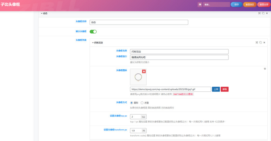Click the 设置头像框top px label
The height and width of the screenshot is (141, 271).
tap(118, 116)
